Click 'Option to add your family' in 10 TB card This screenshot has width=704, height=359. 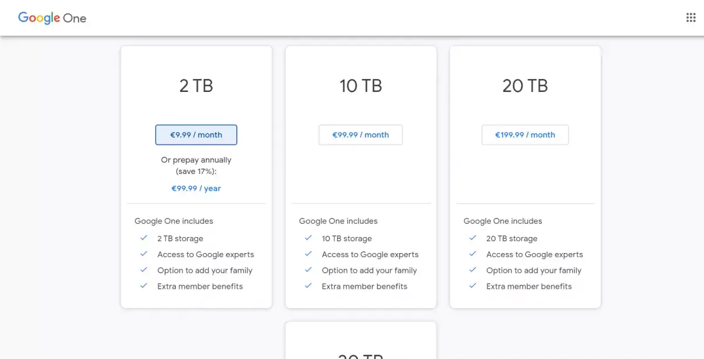pos(369,271)
